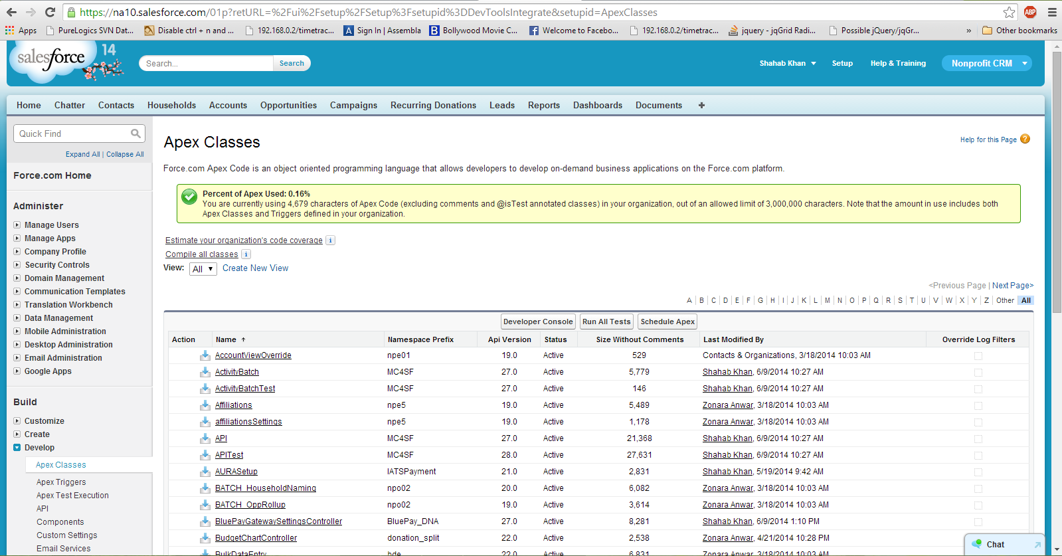Switch to the Dashboards tab

point(597,105)
